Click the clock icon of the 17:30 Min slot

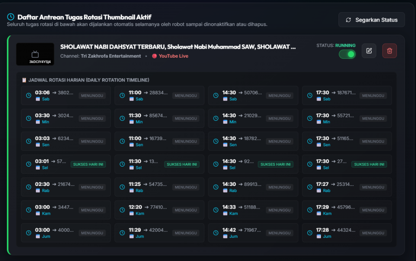310,119
